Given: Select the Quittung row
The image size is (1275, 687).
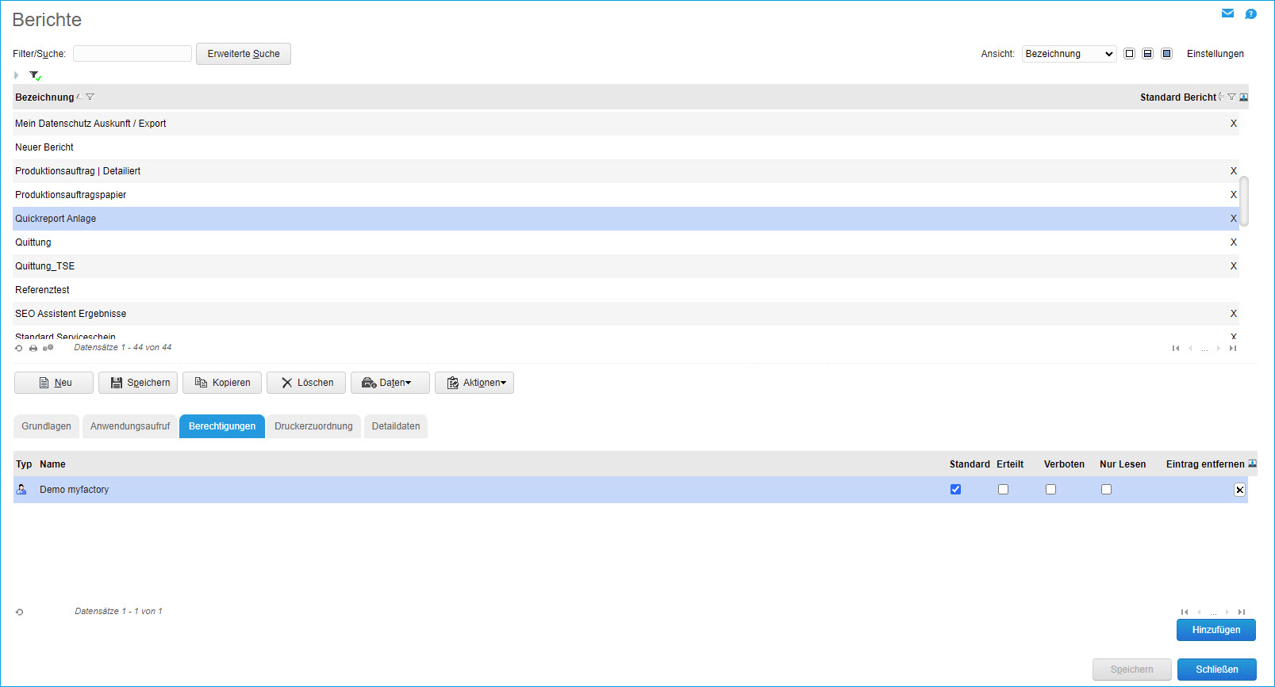Looking at the screenshot, I should tap(626, 242).
